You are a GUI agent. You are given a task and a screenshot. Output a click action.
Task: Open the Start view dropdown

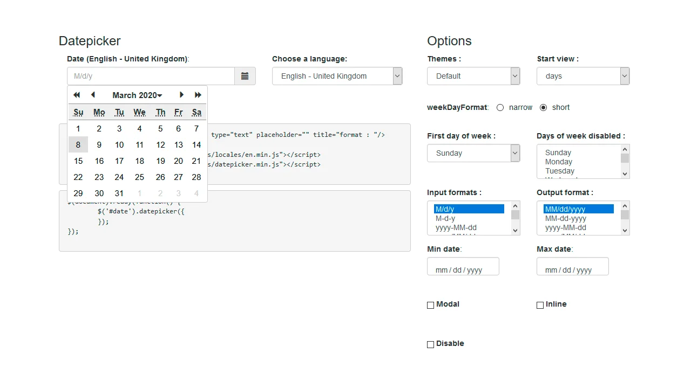(583, 76)
